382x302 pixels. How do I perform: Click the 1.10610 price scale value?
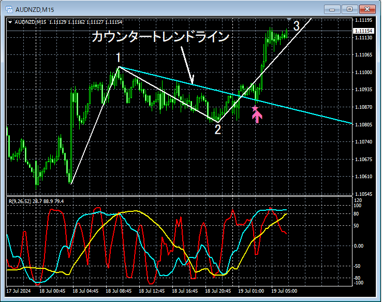click(364, 177)
